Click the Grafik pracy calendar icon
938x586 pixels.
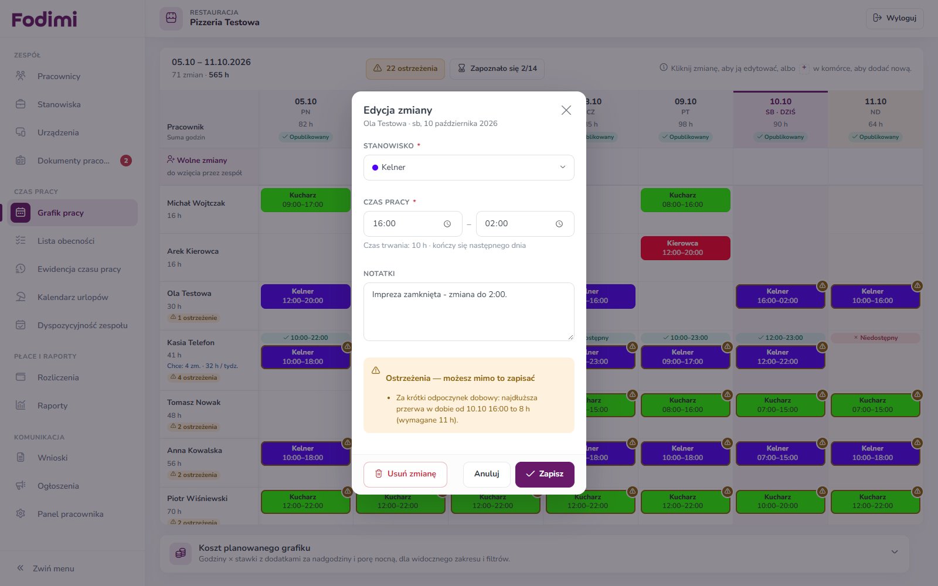[x=21, y=213]
